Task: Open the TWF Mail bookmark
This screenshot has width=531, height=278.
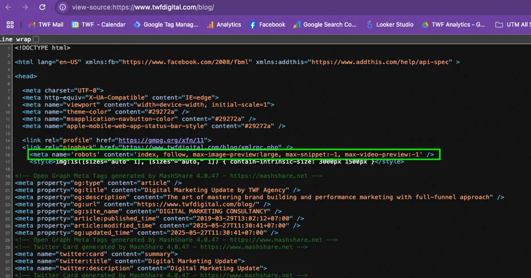Action: (46, 25)
